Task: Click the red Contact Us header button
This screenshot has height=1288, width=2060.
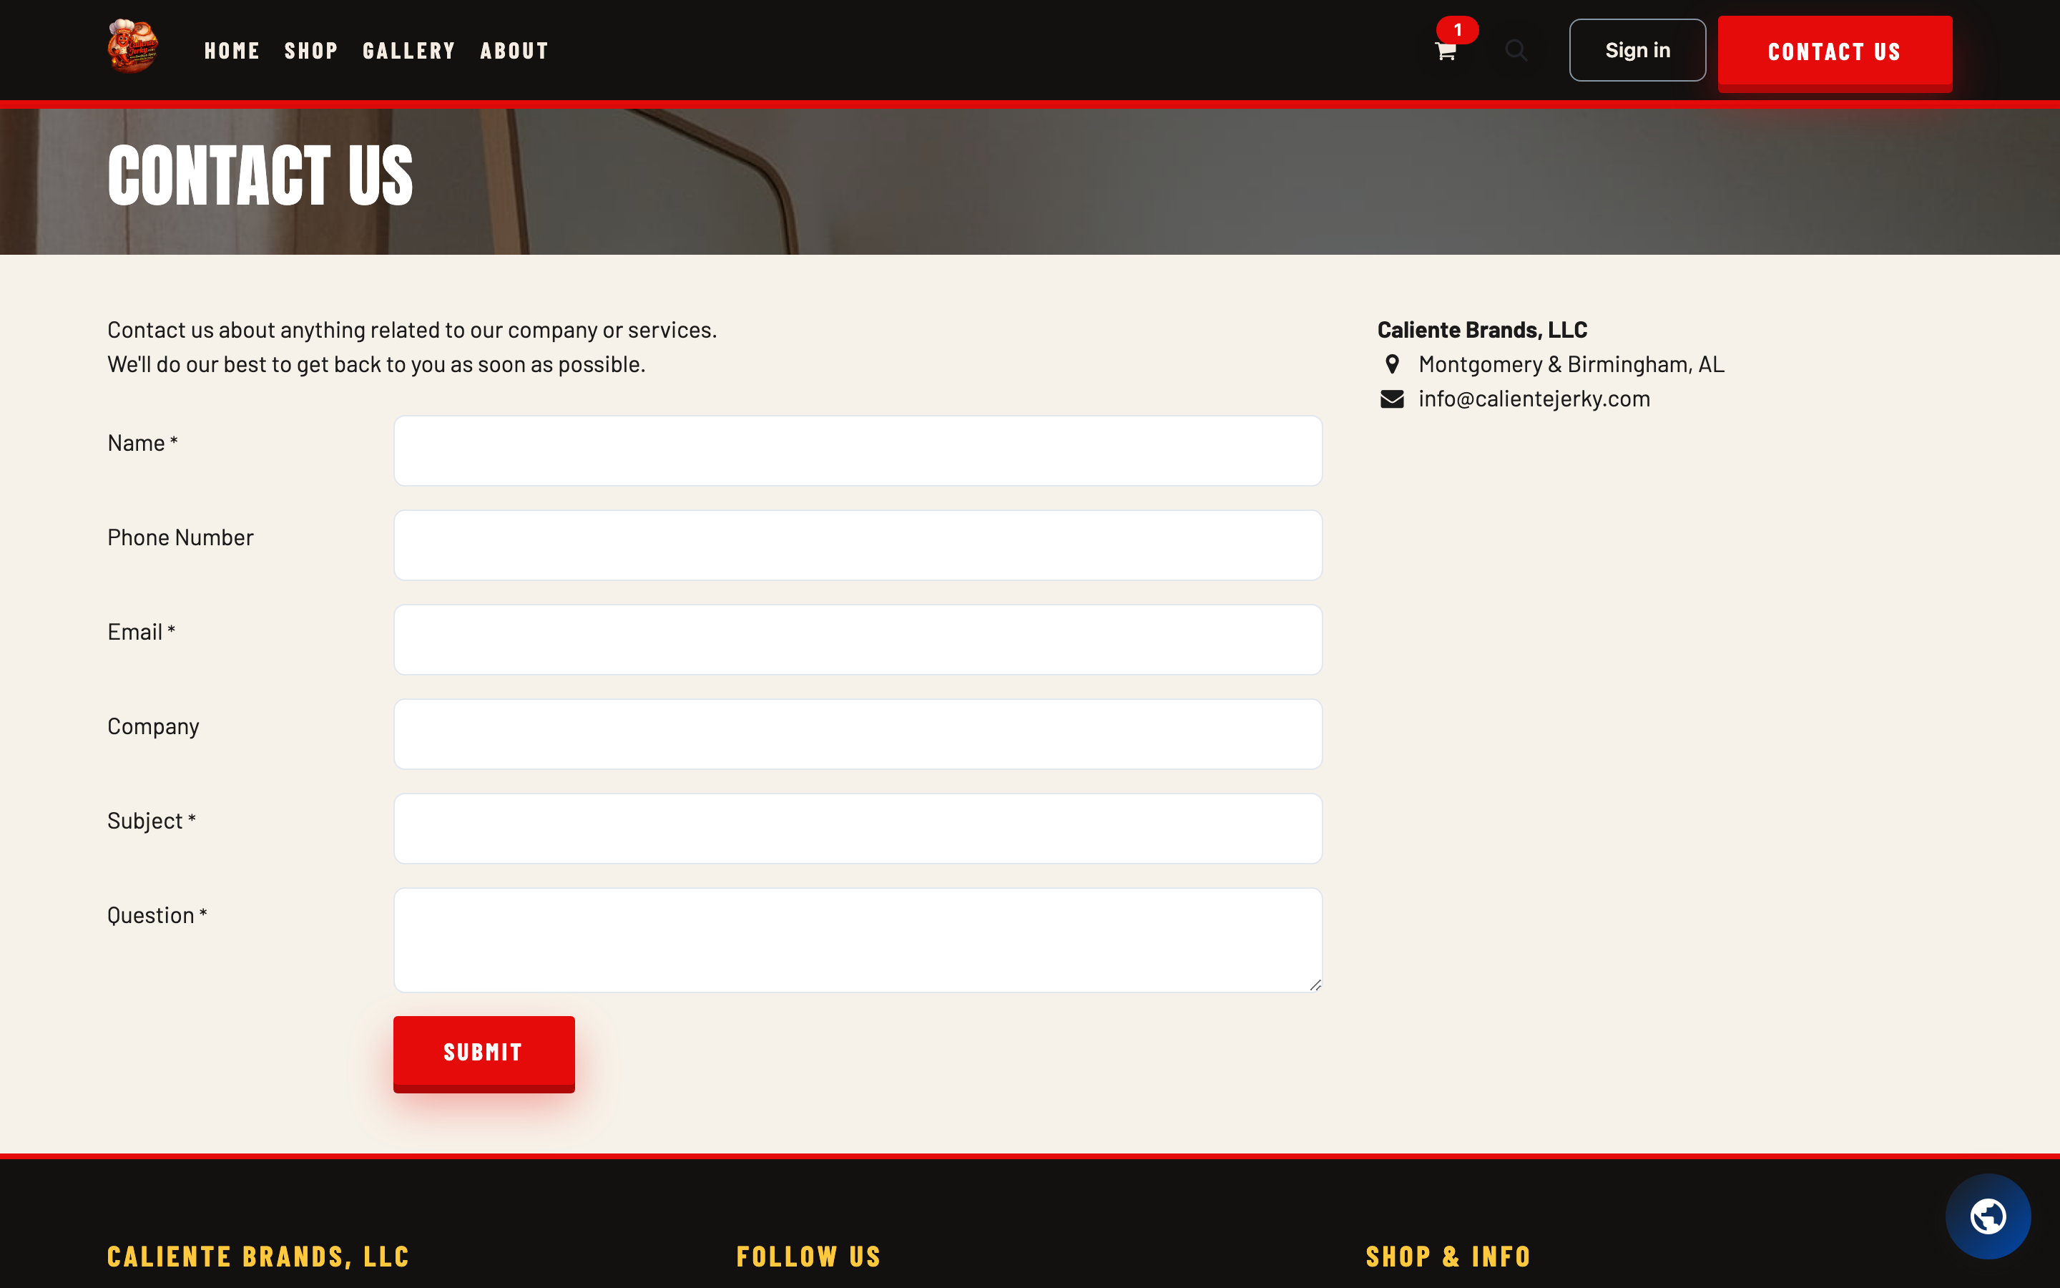Action: point(1835,53)
